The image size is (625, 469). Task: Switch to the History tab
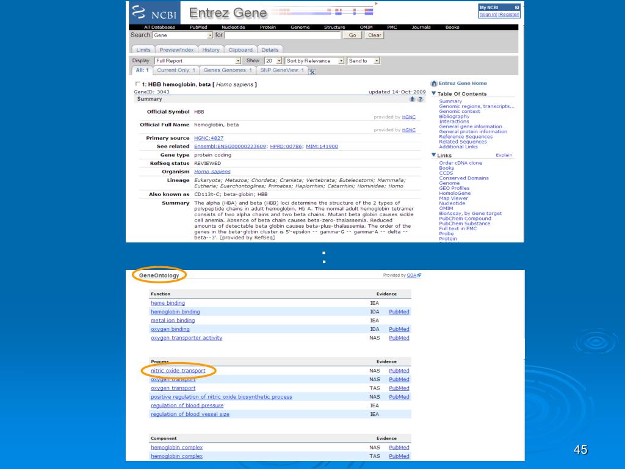pos(211,50)
